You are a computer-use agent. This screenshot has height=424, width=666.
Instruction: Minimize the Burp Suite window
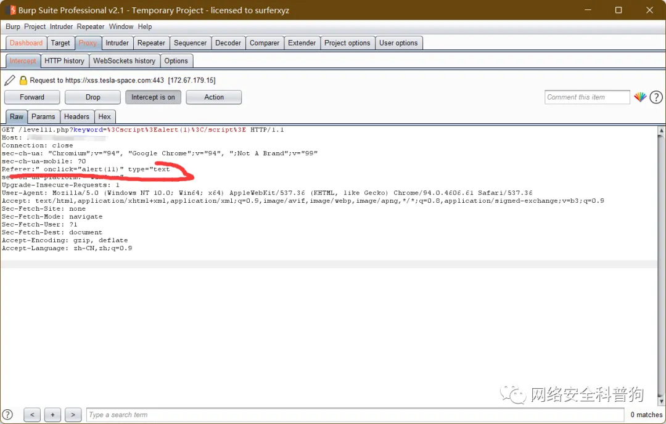588,10
